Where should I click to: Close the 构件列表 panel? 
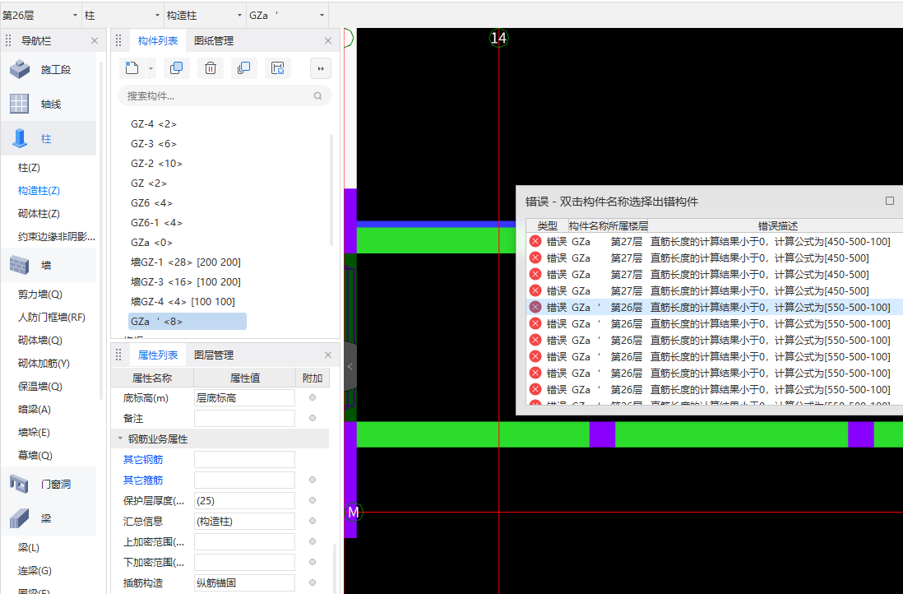328,41
